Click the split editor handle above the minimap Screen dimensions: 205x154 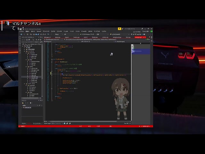(141, 43)
